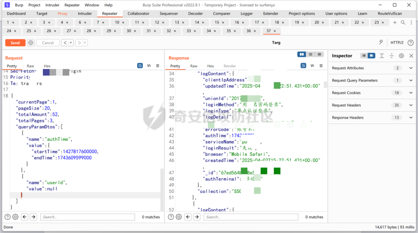
Task: Open the Request pane hamburger menu
Action: pos(158,66)
